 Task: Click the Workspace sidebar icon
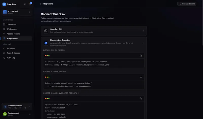(4, 29)
